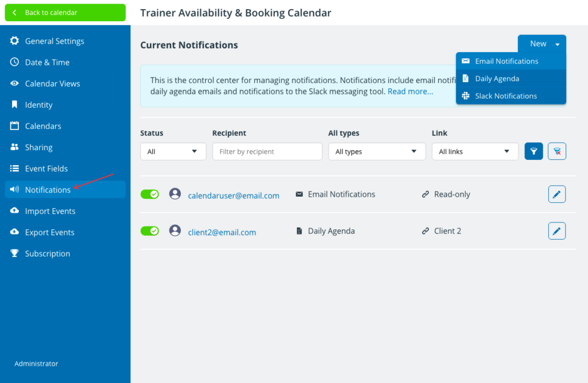Click the apply filter funnel icon

(533, 151)
